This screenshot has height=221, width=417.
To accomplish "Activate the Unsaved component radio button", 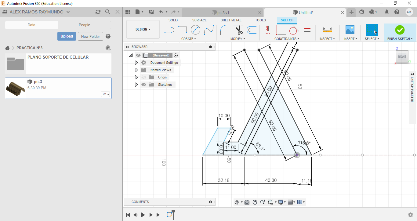I will tap(176, 55).
